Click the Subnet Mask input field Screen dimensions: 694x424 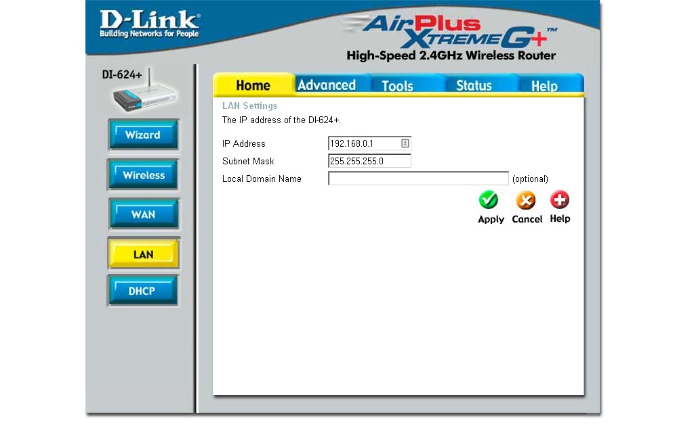[x=369, y=161]
